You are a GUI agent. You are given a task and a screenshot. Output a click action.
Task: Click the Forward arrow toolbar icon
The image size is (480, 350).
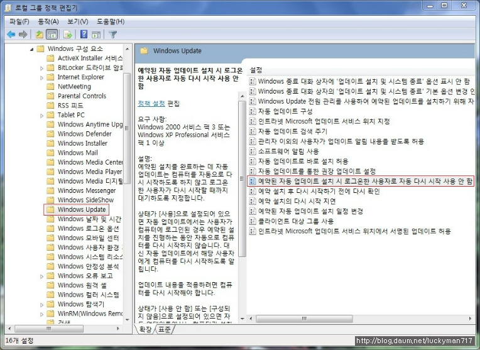23,35
